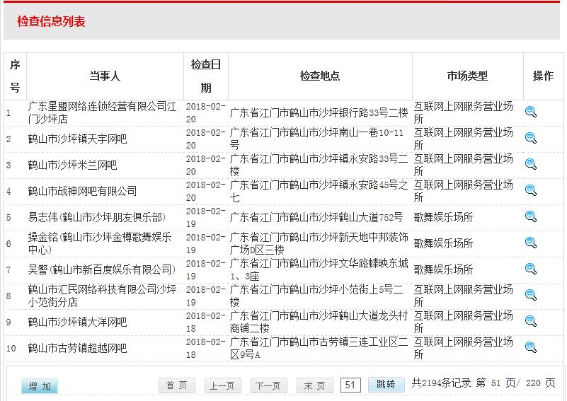Open magnifier icon for 鹤山市沙坪米兰网吧

(530, 164)
